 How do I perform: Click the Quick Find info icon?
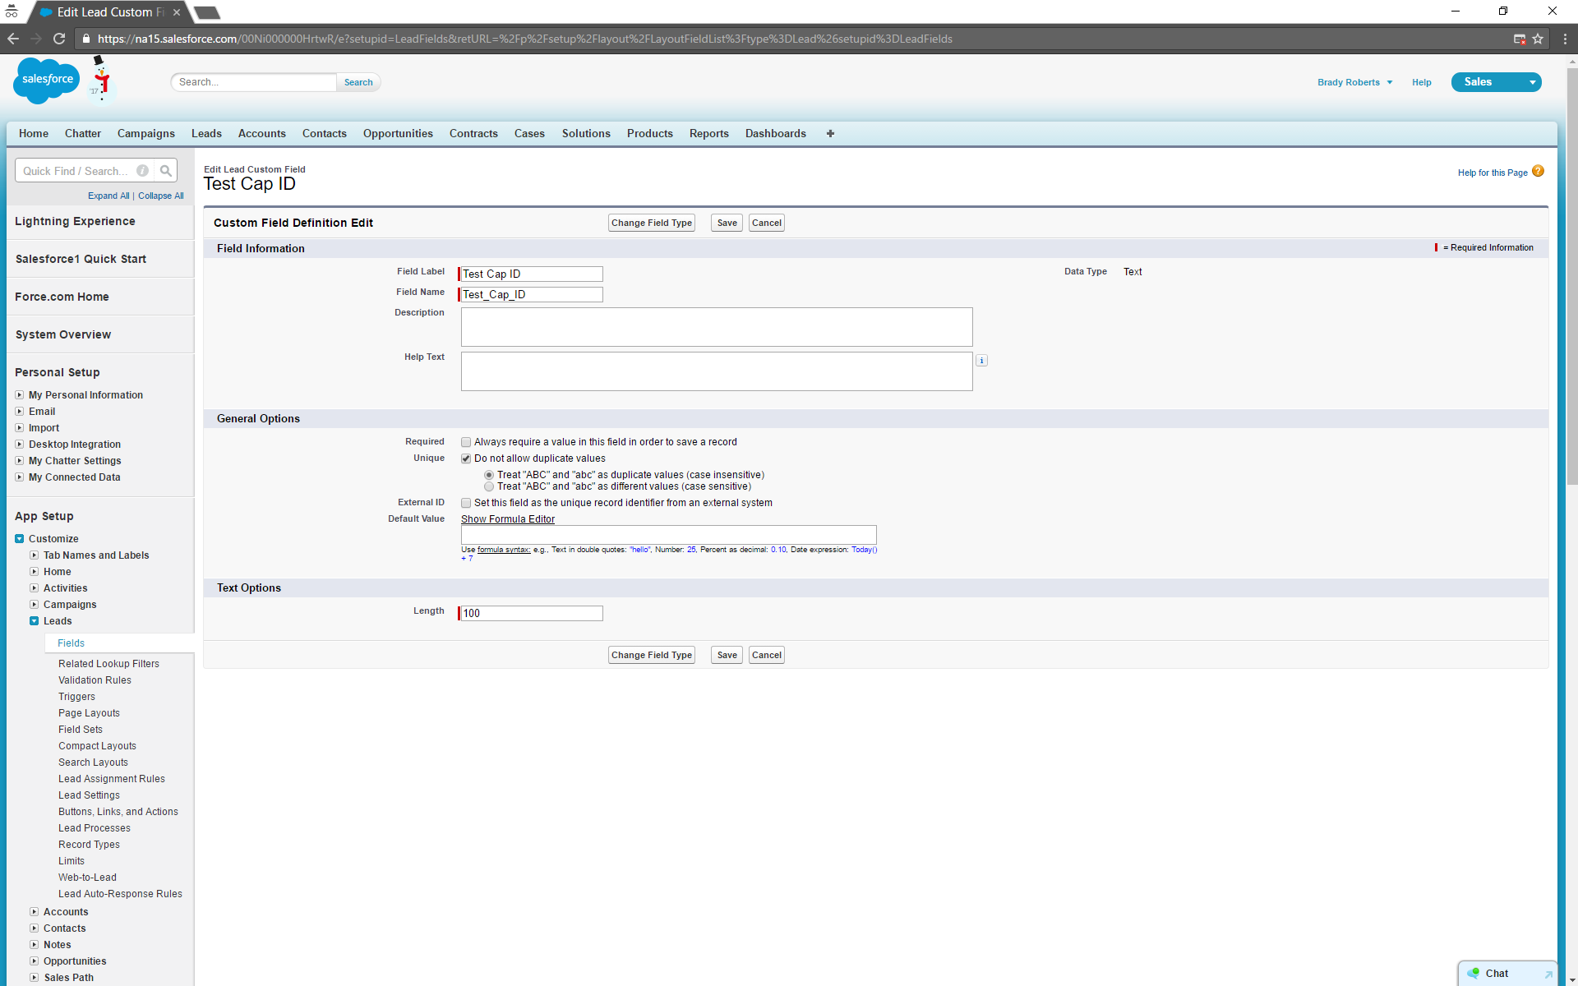point(143,171)
